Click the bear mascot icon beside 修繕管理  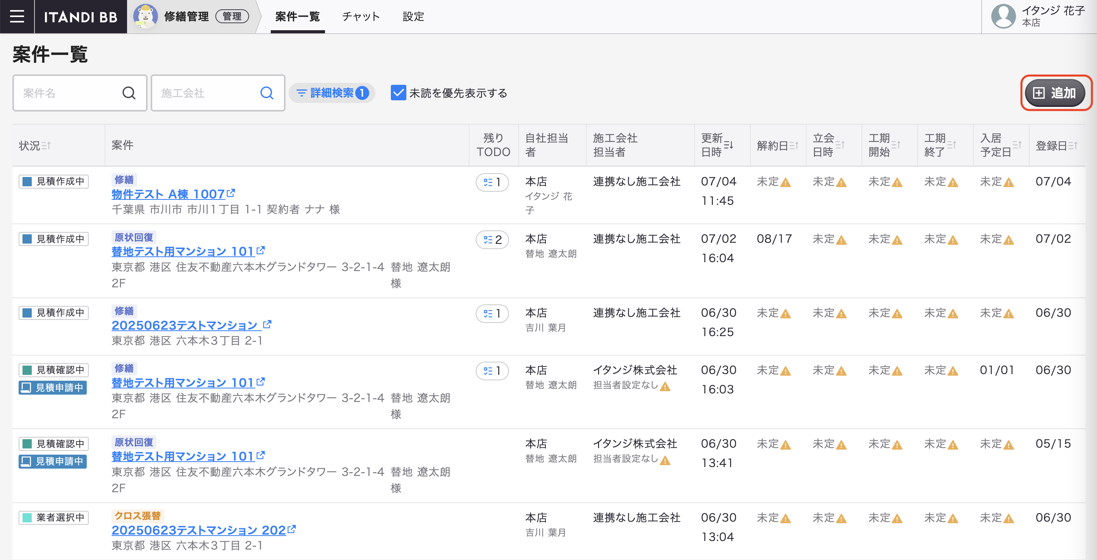(145, 17)
